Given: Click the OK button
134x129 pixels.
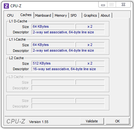Looking at the screenshot, I should click(x=118, y=121).
